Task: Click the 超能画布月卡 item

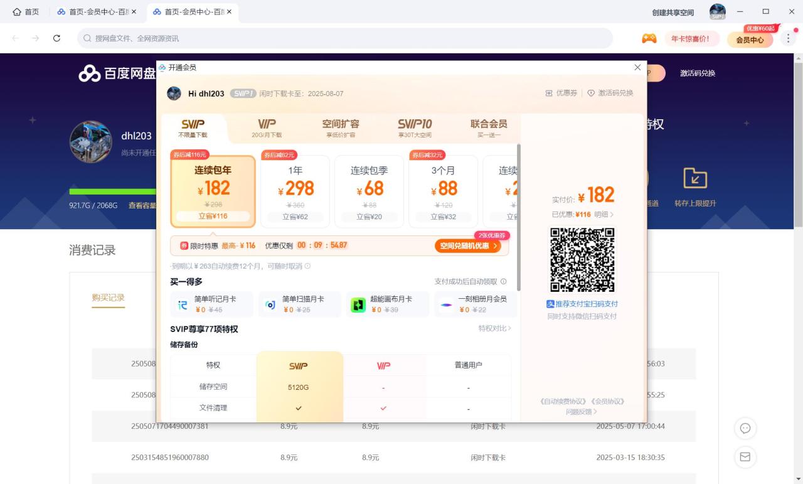Action: tap(388, 304)
